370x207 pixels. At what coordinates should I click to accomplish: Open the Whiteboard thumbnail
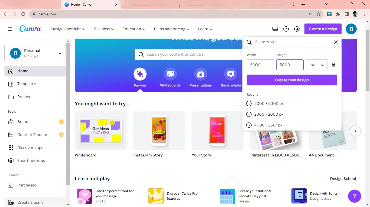click(x=101, y=131)
